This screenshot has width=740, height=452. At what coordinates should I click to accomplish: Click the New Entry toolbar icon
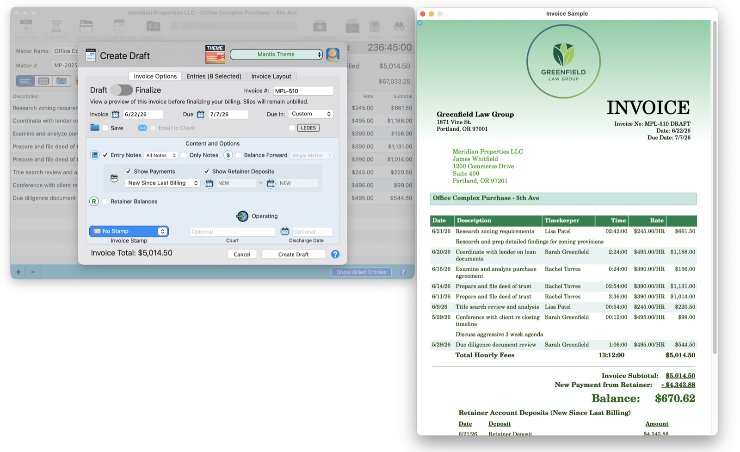click(x=26, y=26)
